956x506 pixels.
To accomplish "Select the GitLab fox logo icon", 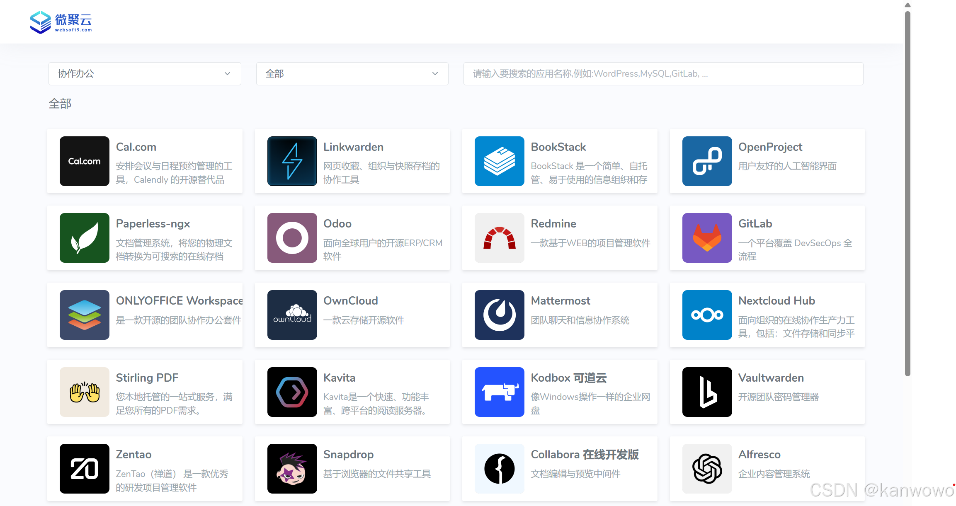I will tap(707, 238).
